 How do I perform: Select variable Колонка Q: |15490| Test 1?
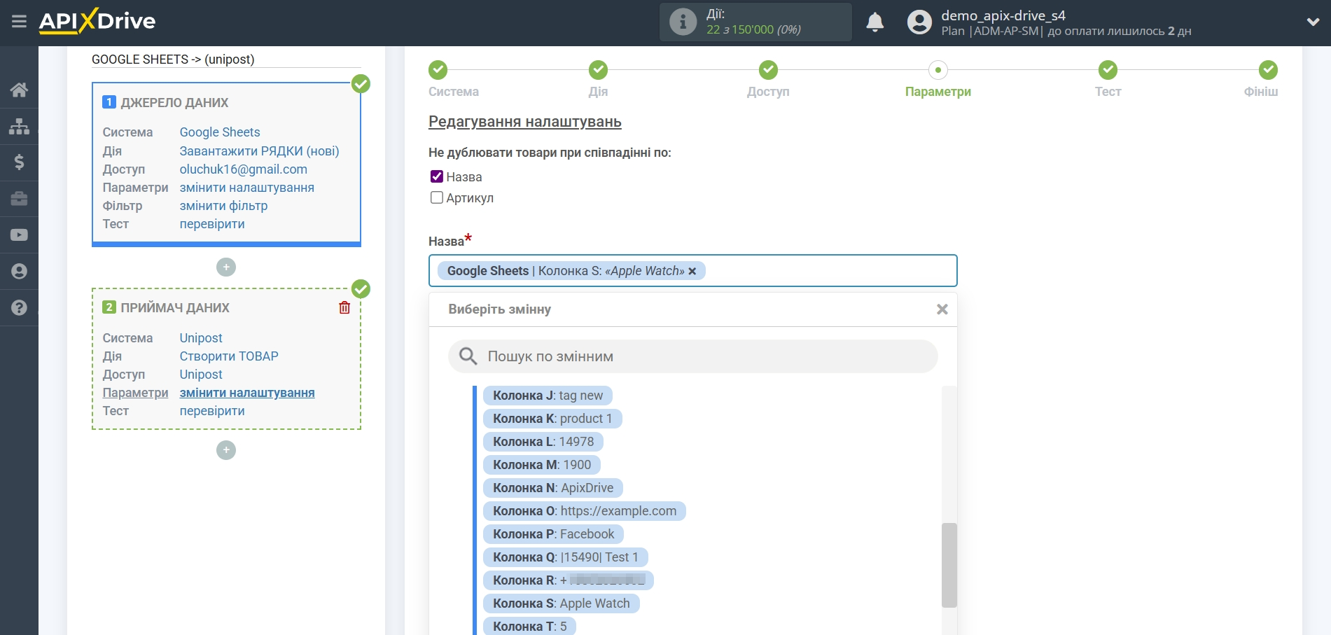tap(566, 557)
